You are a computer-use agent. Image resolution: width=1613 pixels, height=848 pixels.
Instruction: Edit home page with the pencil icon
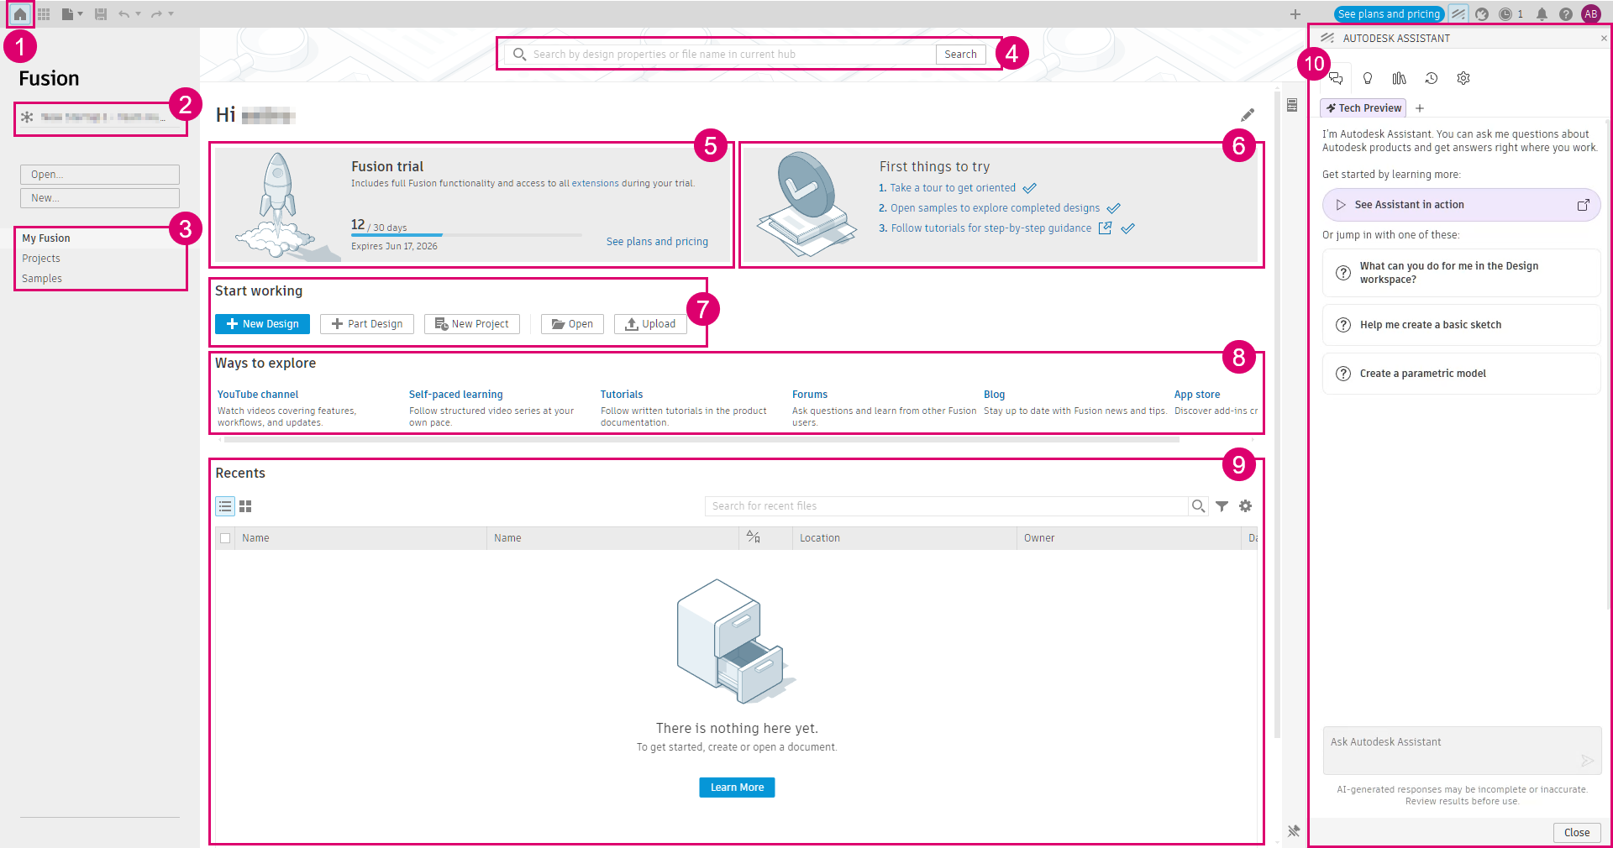click(x=1248, y=115)
